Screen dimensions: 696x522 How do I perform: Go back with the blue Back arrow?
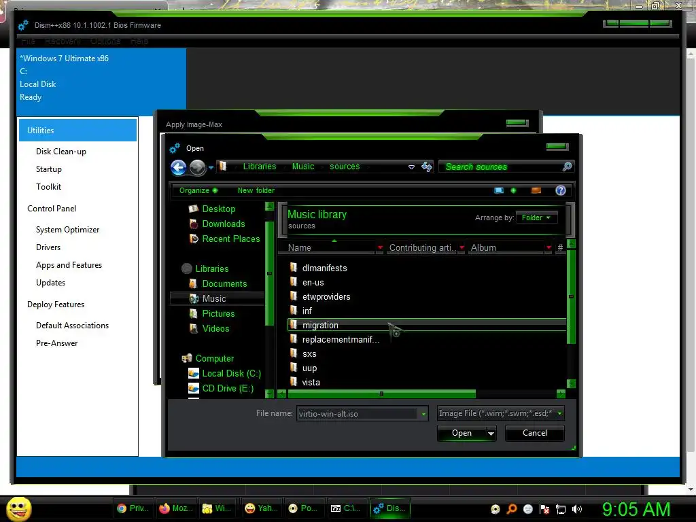[x=179, y=167]
